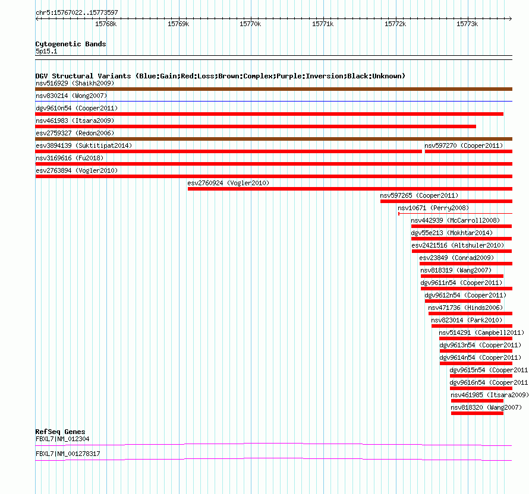This screenshot has height=494, width=529.
Task: Click dgv9616n54 (Cooper2011) label
Action: 489,382
